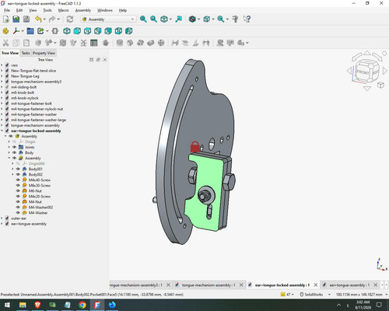Hide M4x40-Screw via its eye icon
This screenshot has width=389, height=311.
tap(18, 180)
